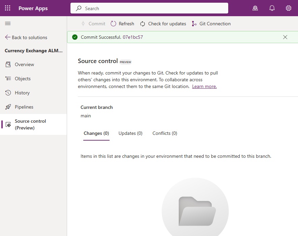Click the environment globe icon in header
Viewport: 298px width, 236px height.
point(255,8)
